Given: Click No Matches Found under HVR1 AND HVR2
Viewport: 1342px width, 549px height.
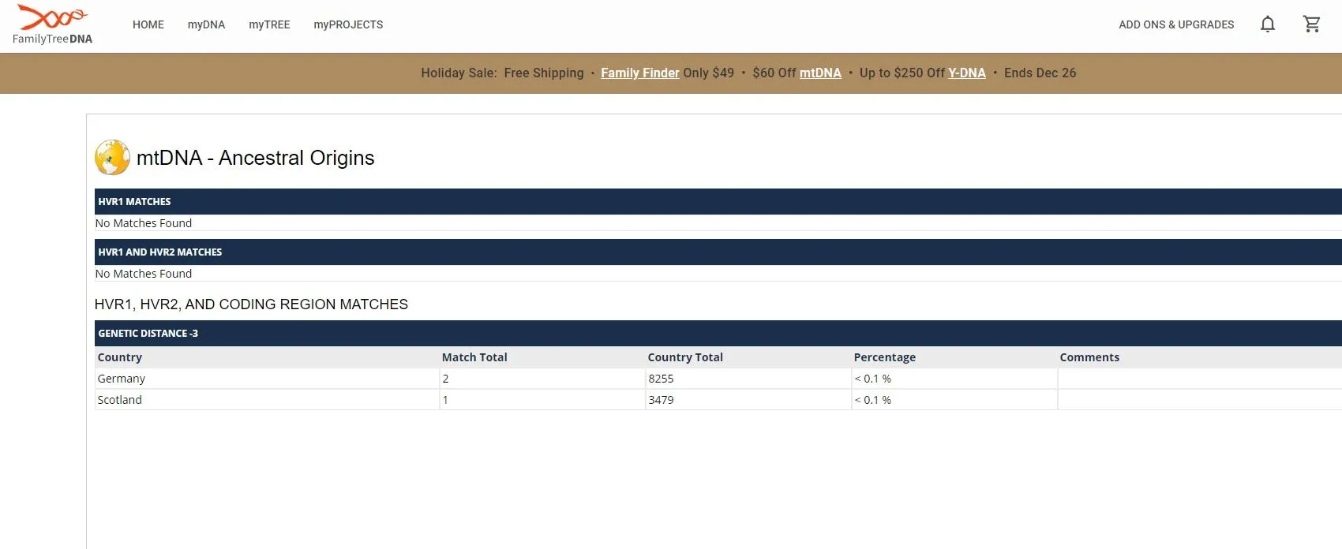Looking at the screenshot, I should pyautogui.click(x=144, y=274).
